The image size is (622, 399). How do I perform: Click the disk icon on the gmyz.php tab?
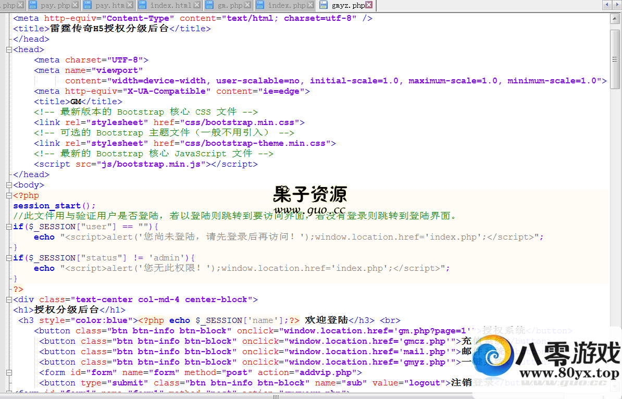pos(324,5)
